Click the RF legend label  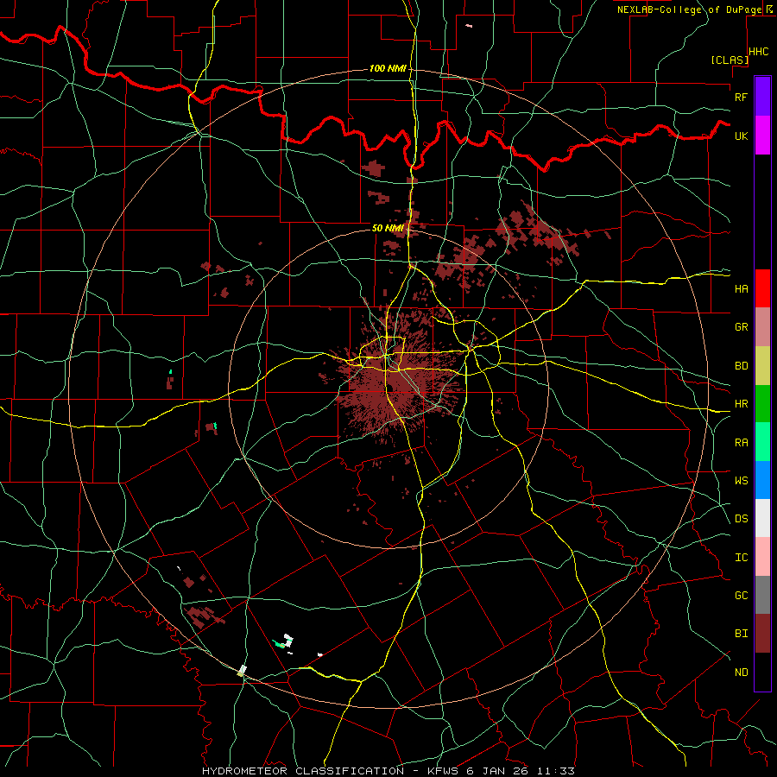point(741,97)
